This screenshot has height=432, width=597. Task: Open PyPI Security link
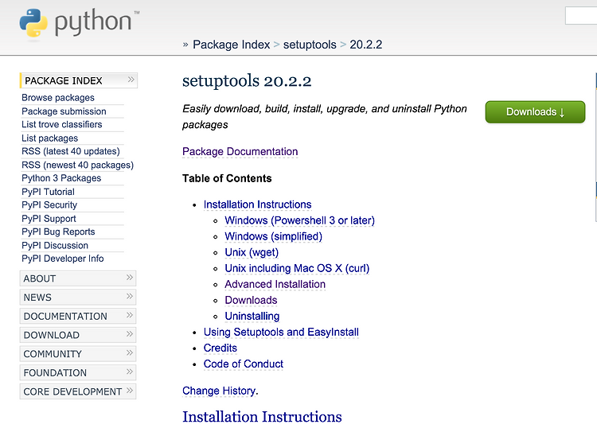coord(49,205)
